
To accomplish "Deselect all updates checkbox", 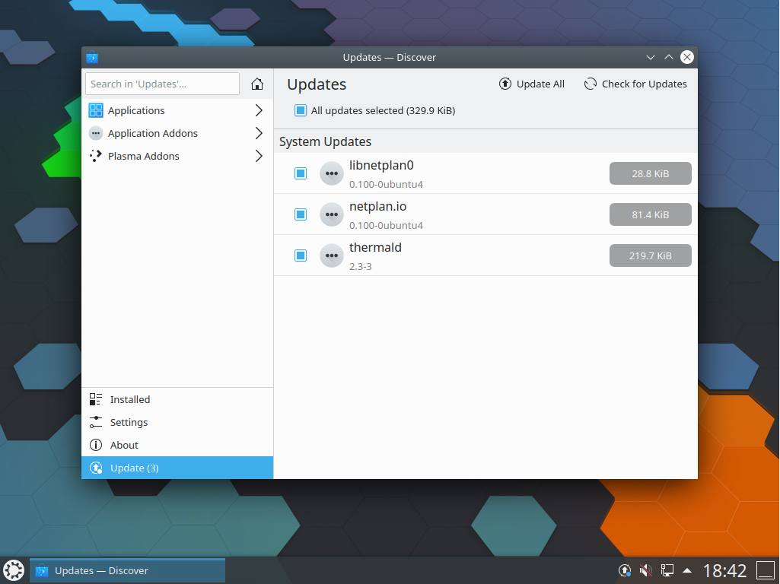I will [x=301, y=110].
